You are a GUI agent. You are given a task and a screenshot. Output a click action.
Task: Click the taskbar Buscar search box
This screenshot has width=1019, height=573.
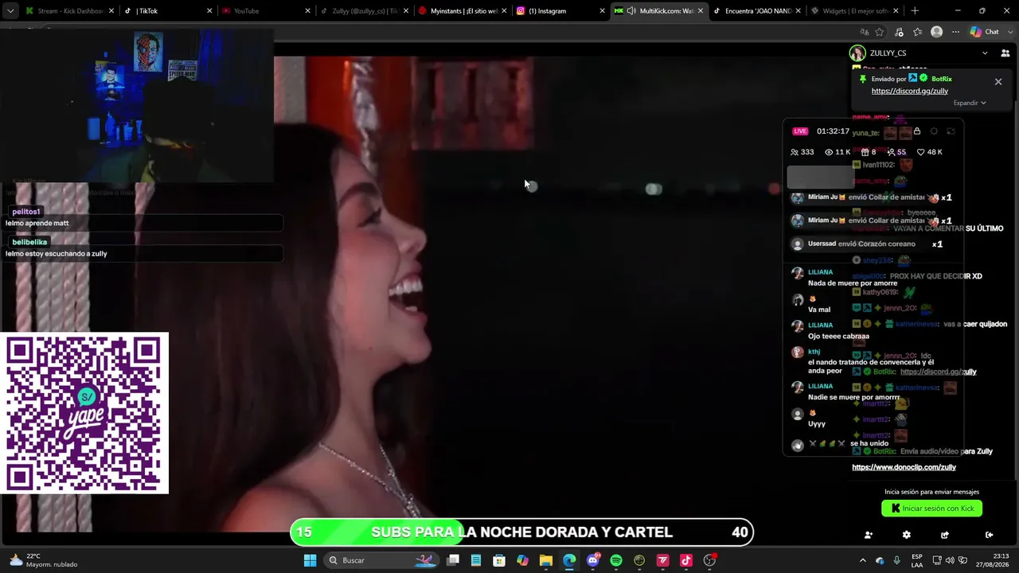click(x=381, y=560)
